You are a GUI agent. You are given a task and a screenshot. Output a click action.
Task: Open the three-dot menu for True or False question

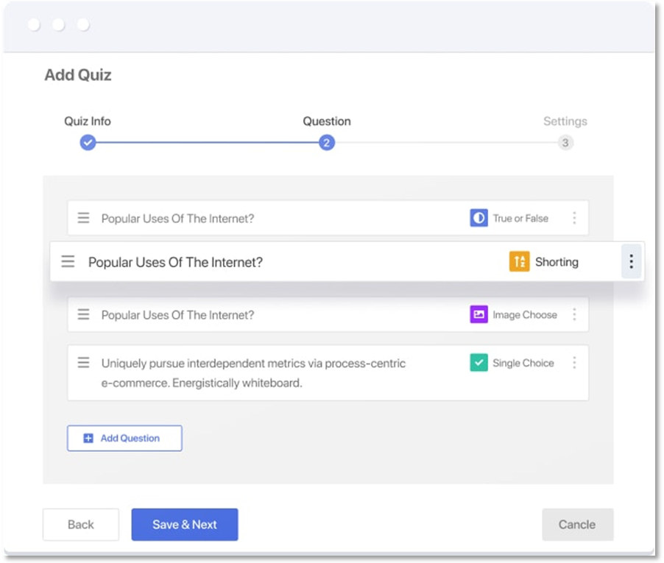pyautogui.click(x=574, y=218)
